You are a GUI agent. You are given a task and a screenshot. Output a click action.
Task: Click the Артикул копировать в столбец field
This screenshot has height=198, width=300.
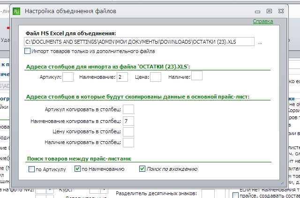(x=128, y=109)
